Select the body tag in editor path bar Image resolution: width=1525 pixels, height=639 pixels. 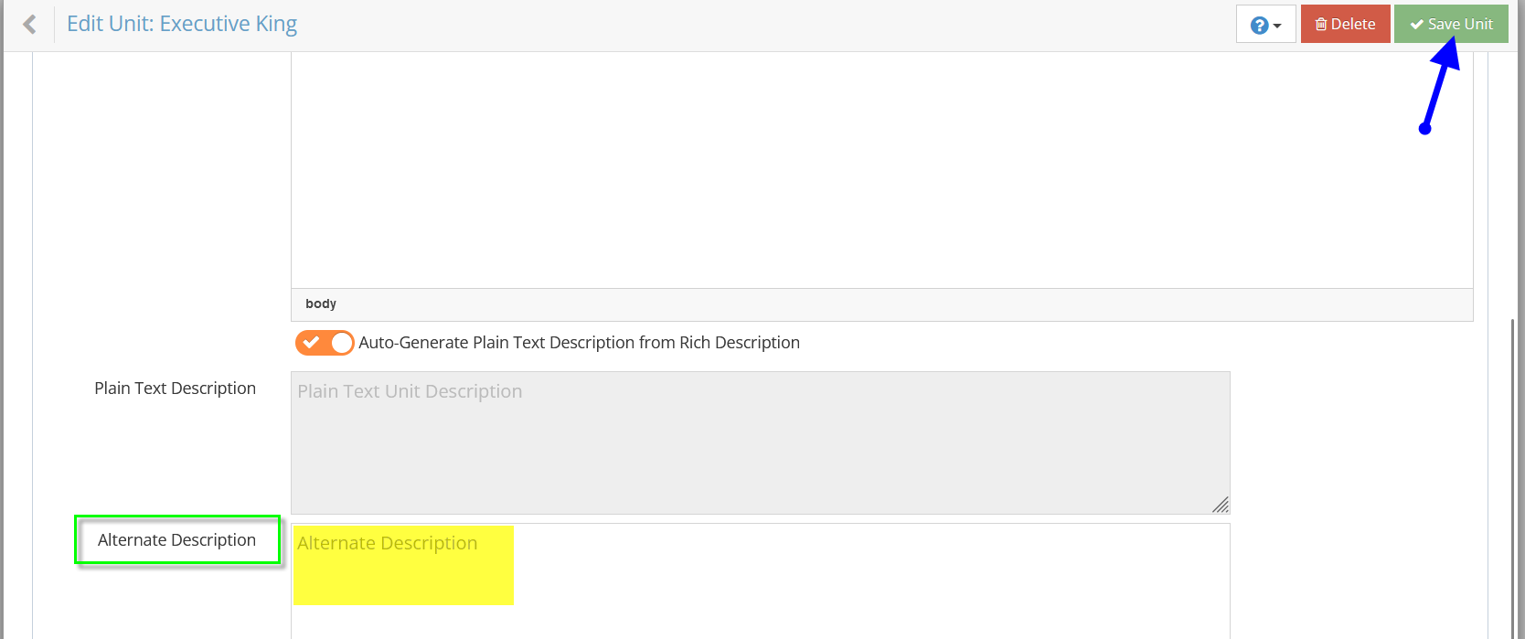tap(321, 304)
